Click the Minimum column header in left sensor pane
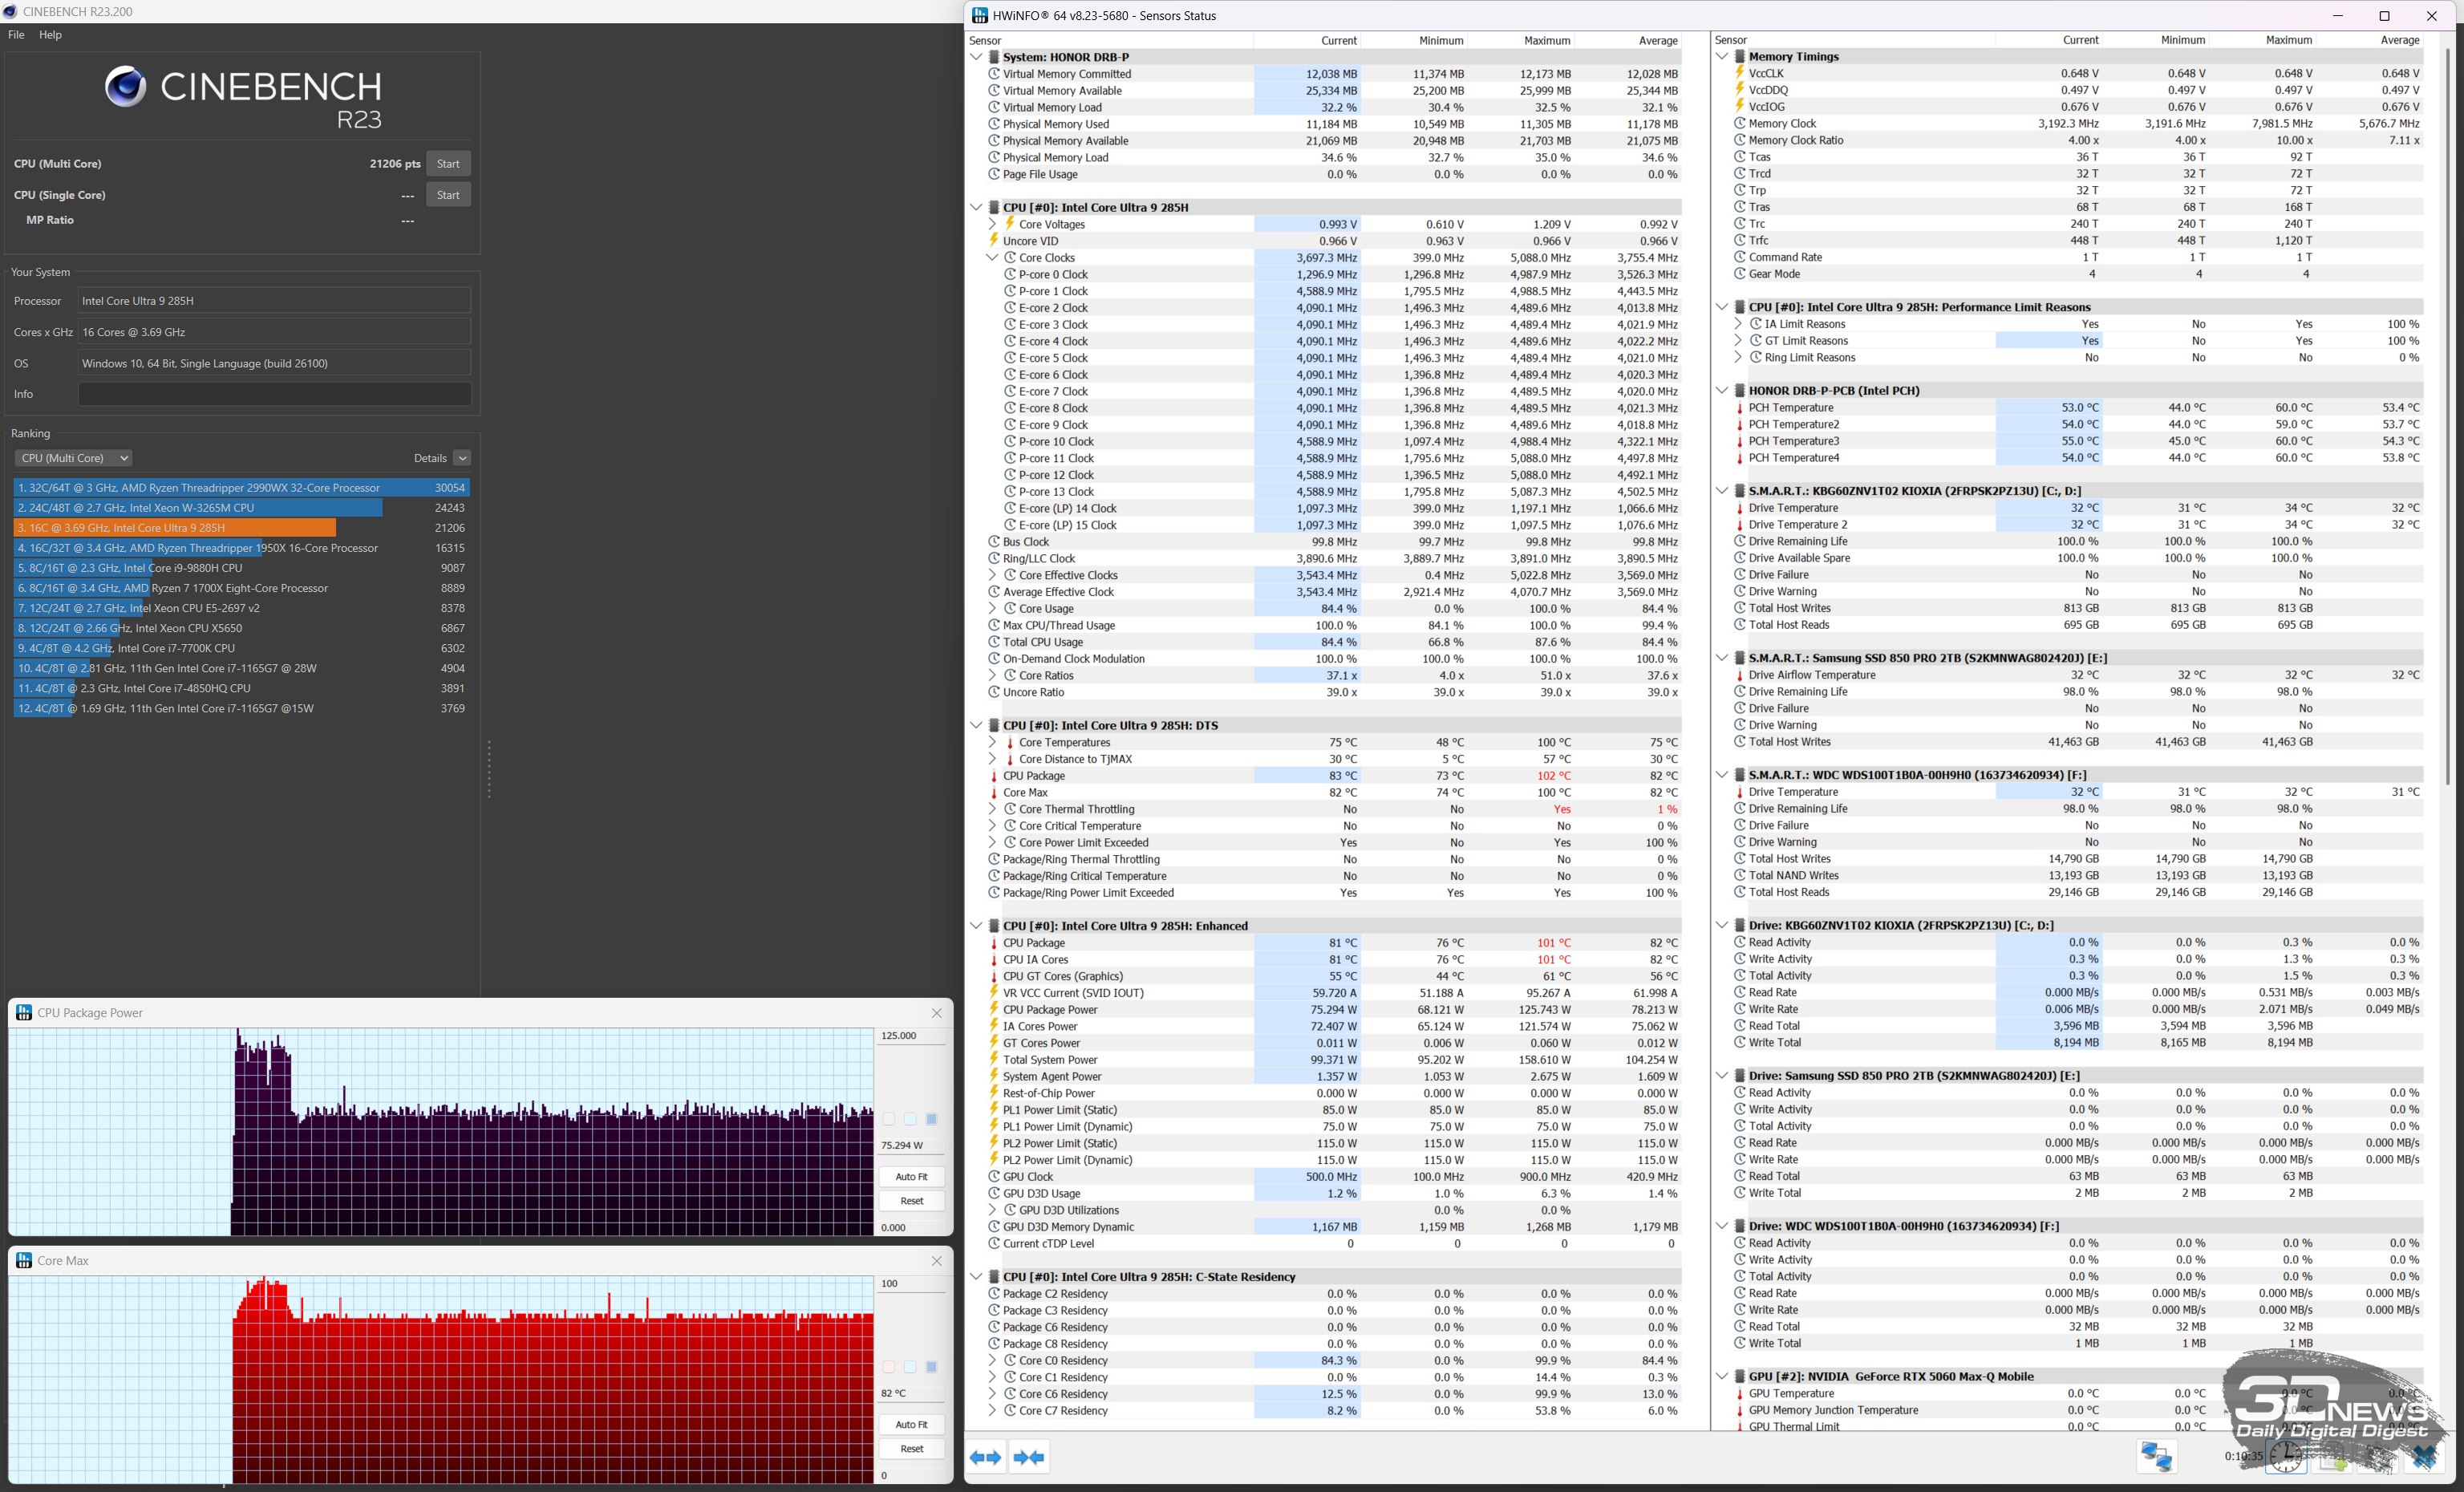 point(1441,40)
